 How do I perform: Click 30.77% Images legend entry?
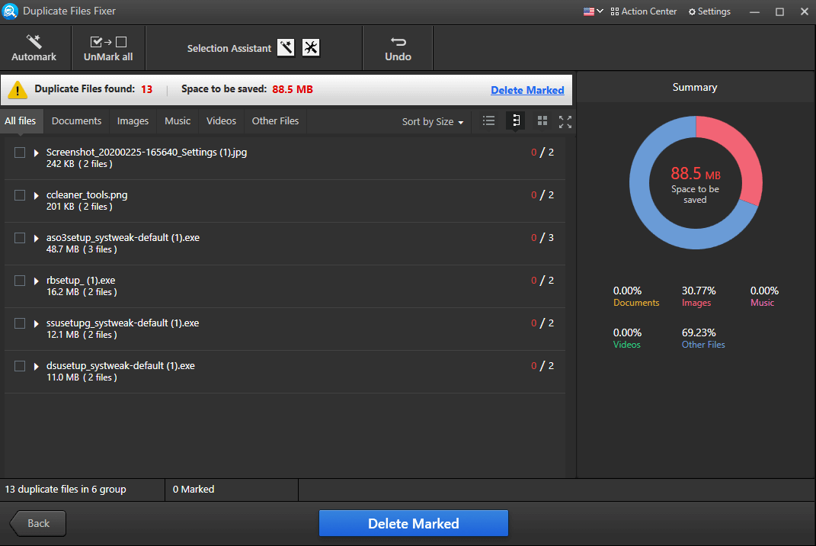pos(699,297)
